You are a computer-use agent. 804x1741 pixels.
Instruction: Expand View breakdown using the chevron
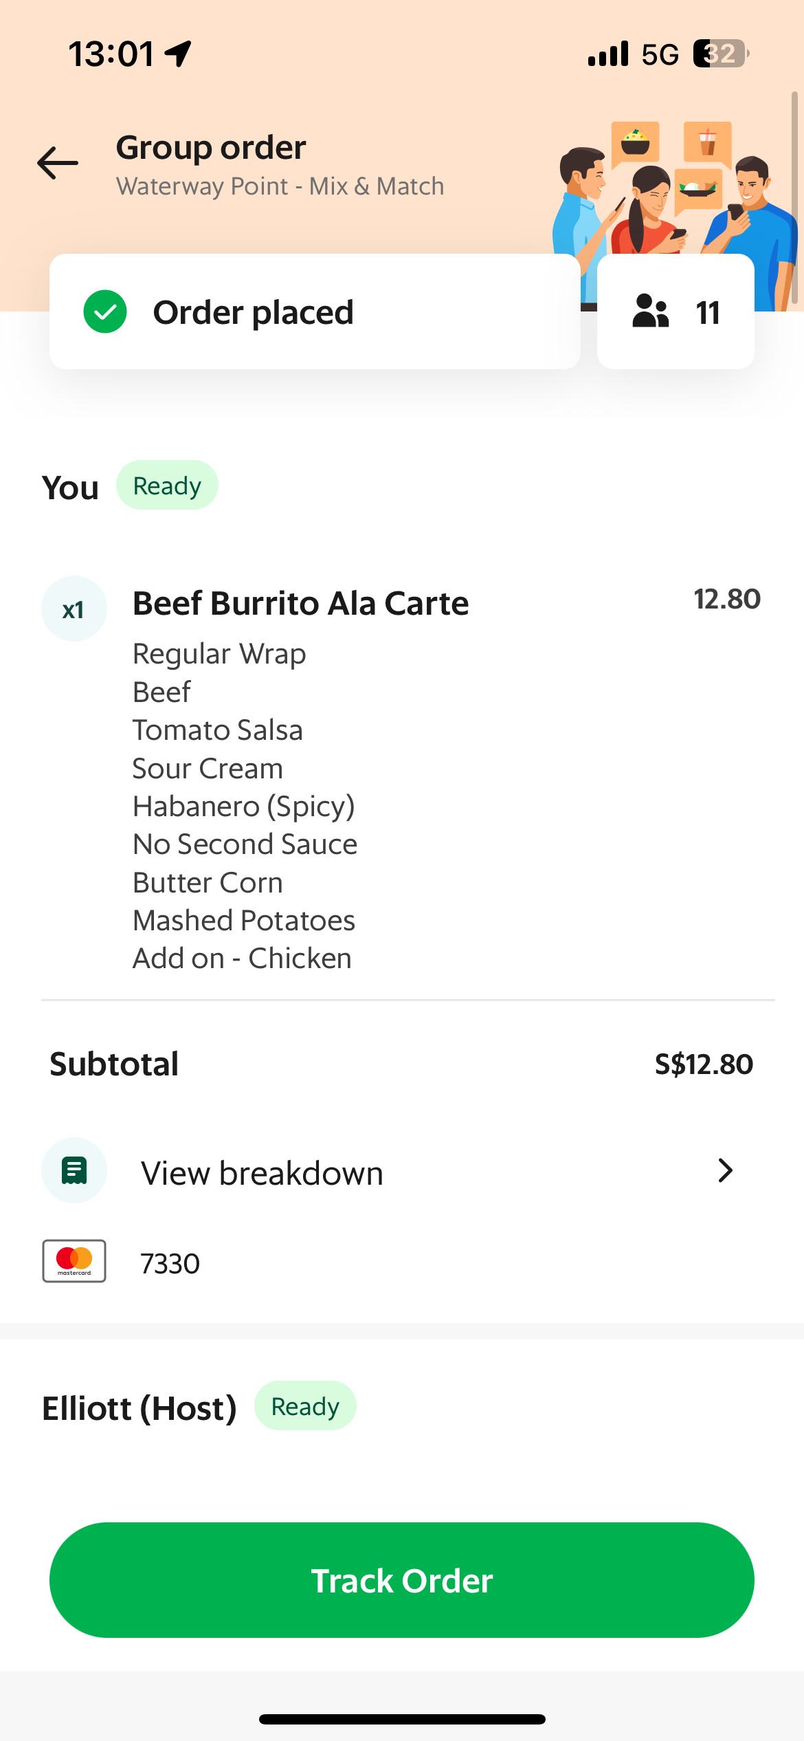tap(724, 1170)
